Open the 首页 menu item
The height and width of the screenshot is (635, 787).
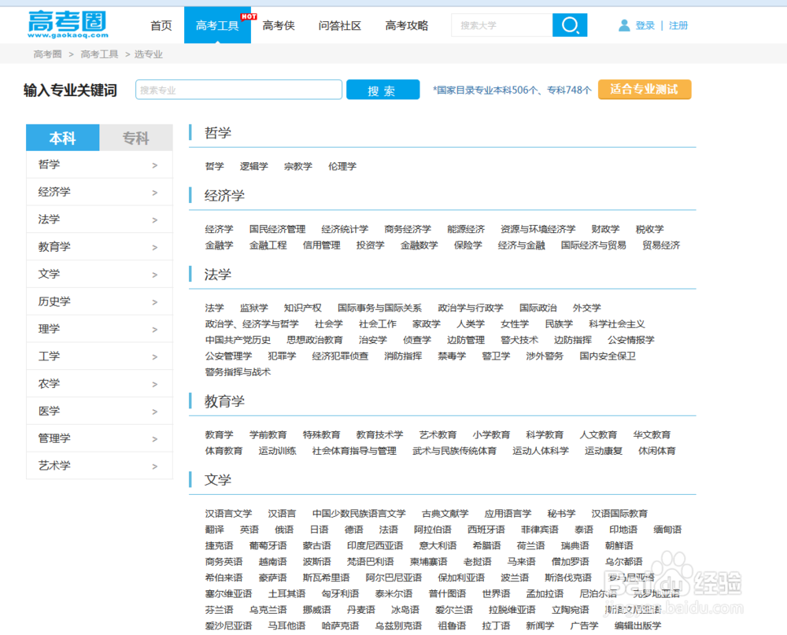coord(161,25)
